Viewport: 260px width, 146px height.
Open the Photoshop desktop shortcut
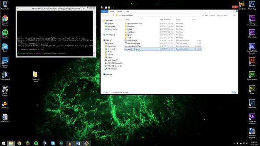pyautogui.click(x=252, y=5)
